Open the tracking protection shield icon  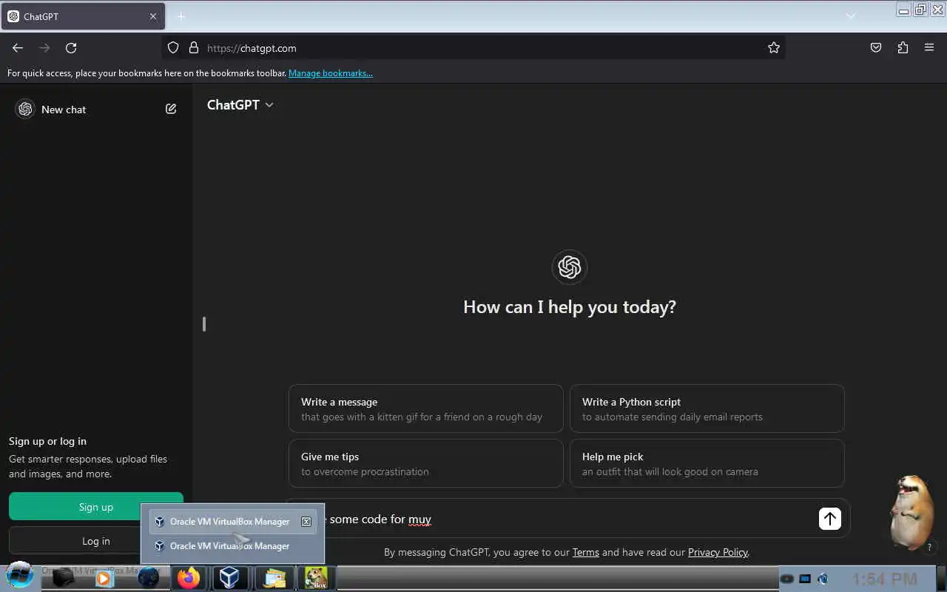click(173, 48)
